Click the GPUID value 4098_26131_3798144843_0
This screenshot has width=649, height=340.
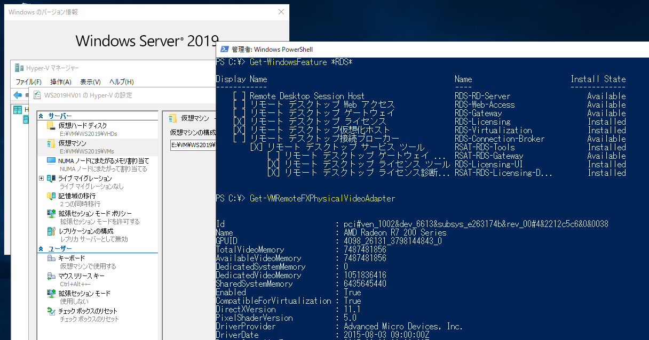point(393,241)
